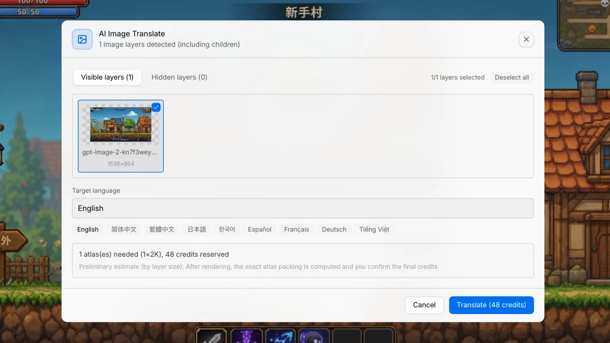Viewport: 610px width, 343px height.
Task: Choose the 日本語 language chip
Action: [197, 229]
